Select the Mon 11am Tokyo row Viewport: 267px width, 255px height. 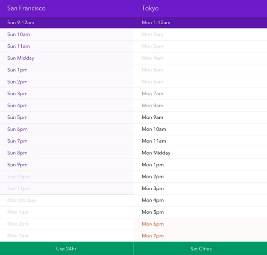(x=200, y=141)
